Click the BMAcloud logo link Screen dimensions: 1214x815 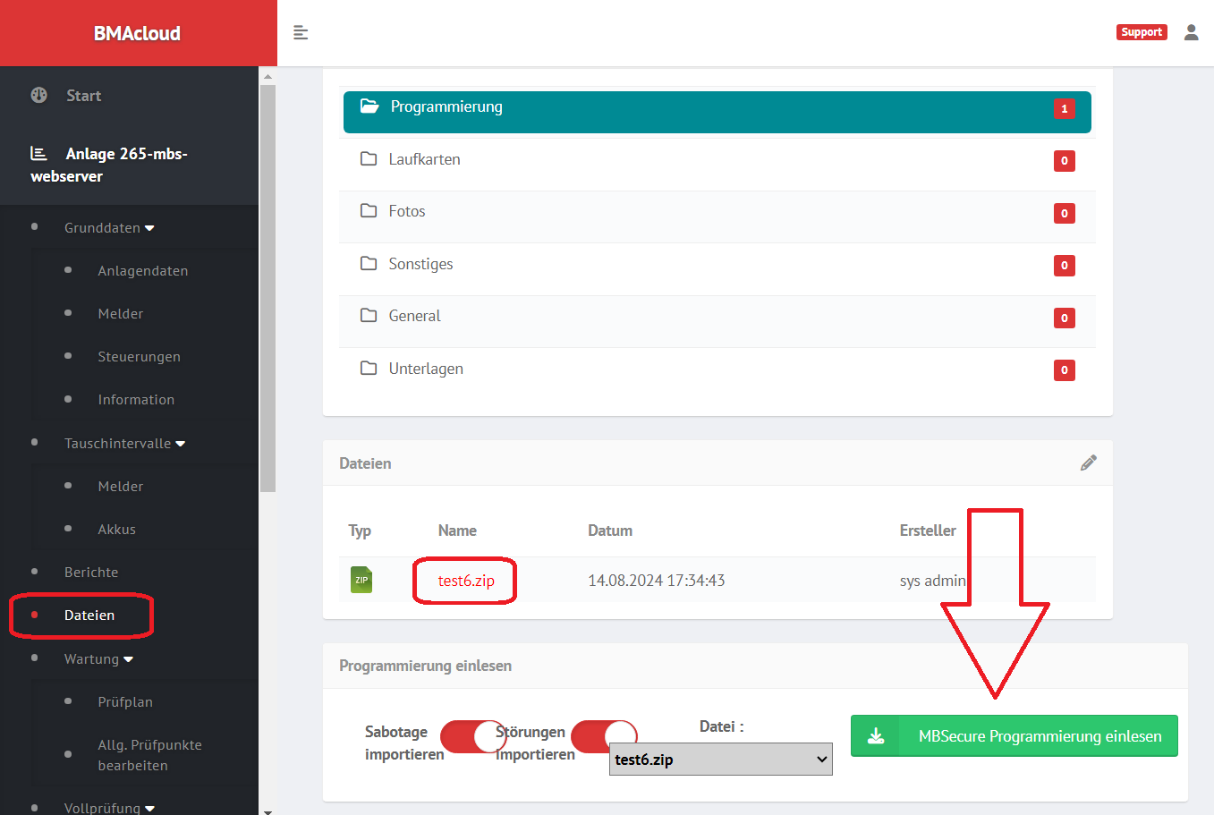tap(137, 33)
